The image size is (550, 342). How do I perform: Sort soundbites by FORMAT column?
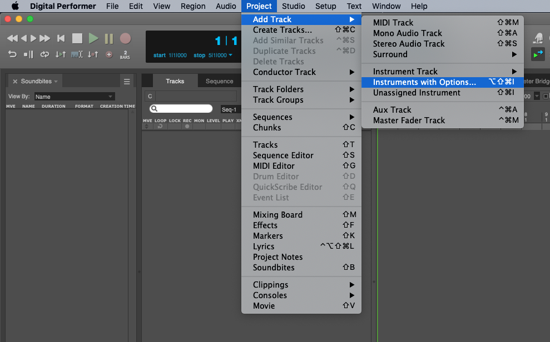coord(84,106)
